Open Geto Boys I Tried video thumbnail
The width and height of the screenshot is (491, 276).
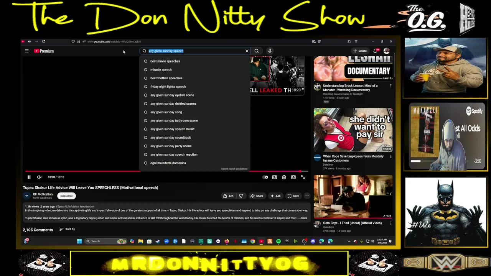point(353,197)
